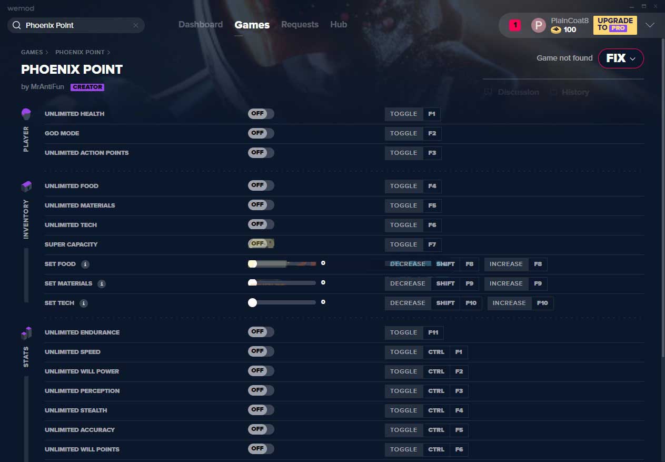
Task: Click DECREASE for Set Food
Action: click(408, 264)
